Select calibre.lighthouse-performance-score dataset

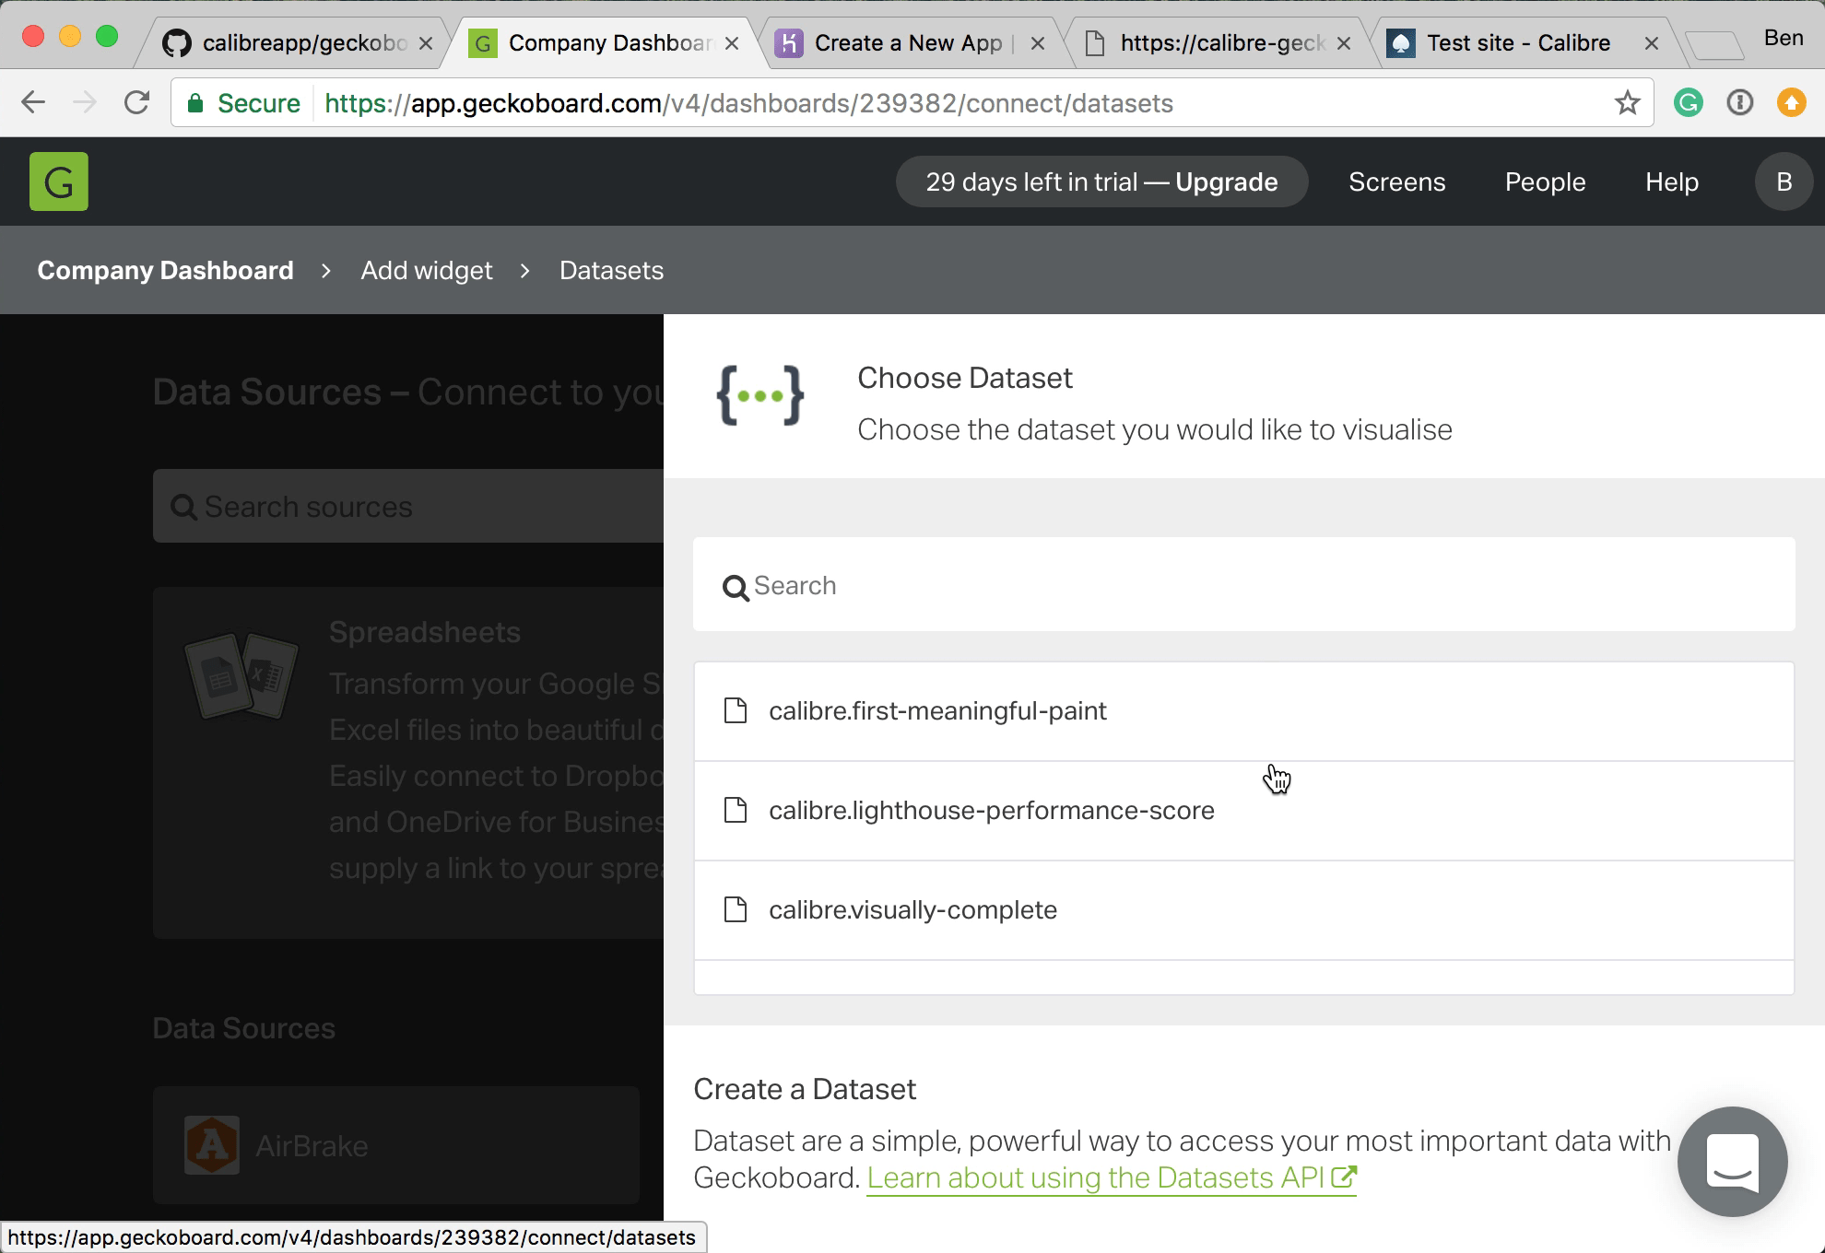[1243, 810]
